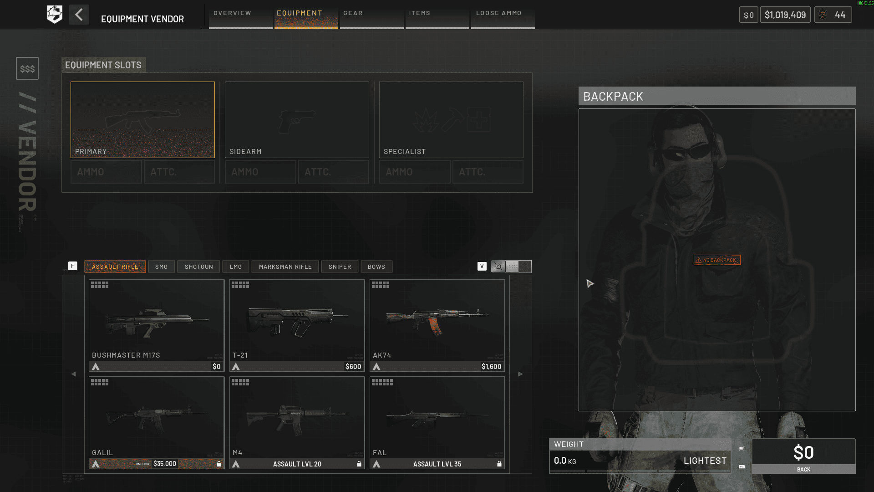Click the V key hint icon
This screenshot has width=874, height=492.
(x=482, y=266)
